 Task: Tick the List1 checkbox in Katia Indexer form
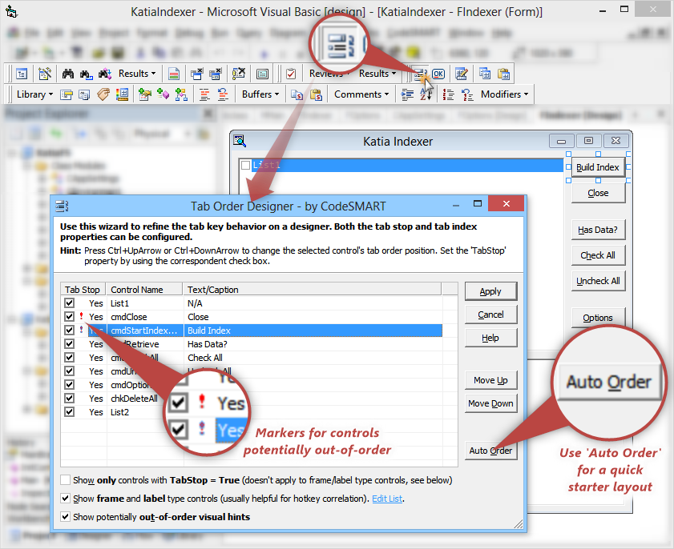click(245, 165)
